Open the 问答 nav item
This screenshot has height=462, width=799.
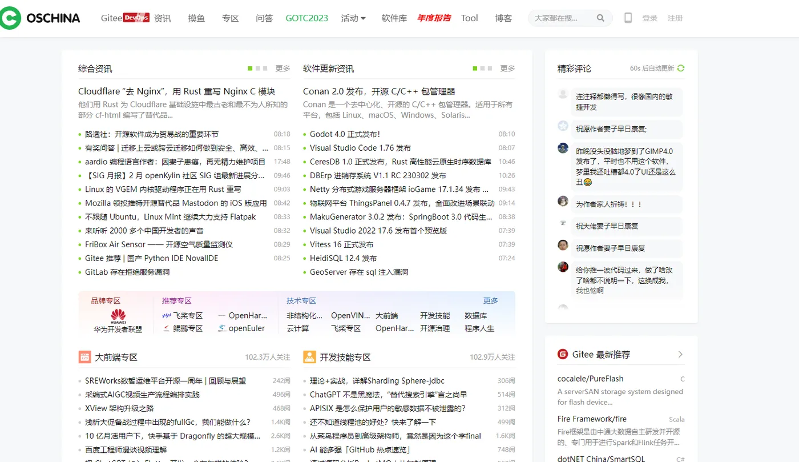coord(264,18)
